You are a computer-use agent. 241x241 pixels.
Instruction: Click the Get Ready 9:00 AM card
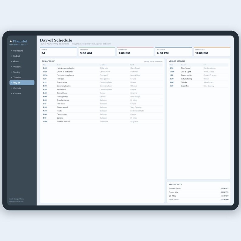(x=97, y=52)
